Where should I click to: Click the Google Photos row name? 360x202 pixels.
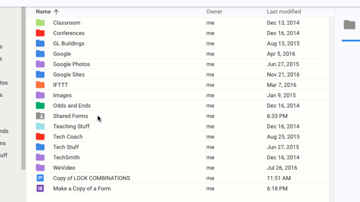point(71,64)
